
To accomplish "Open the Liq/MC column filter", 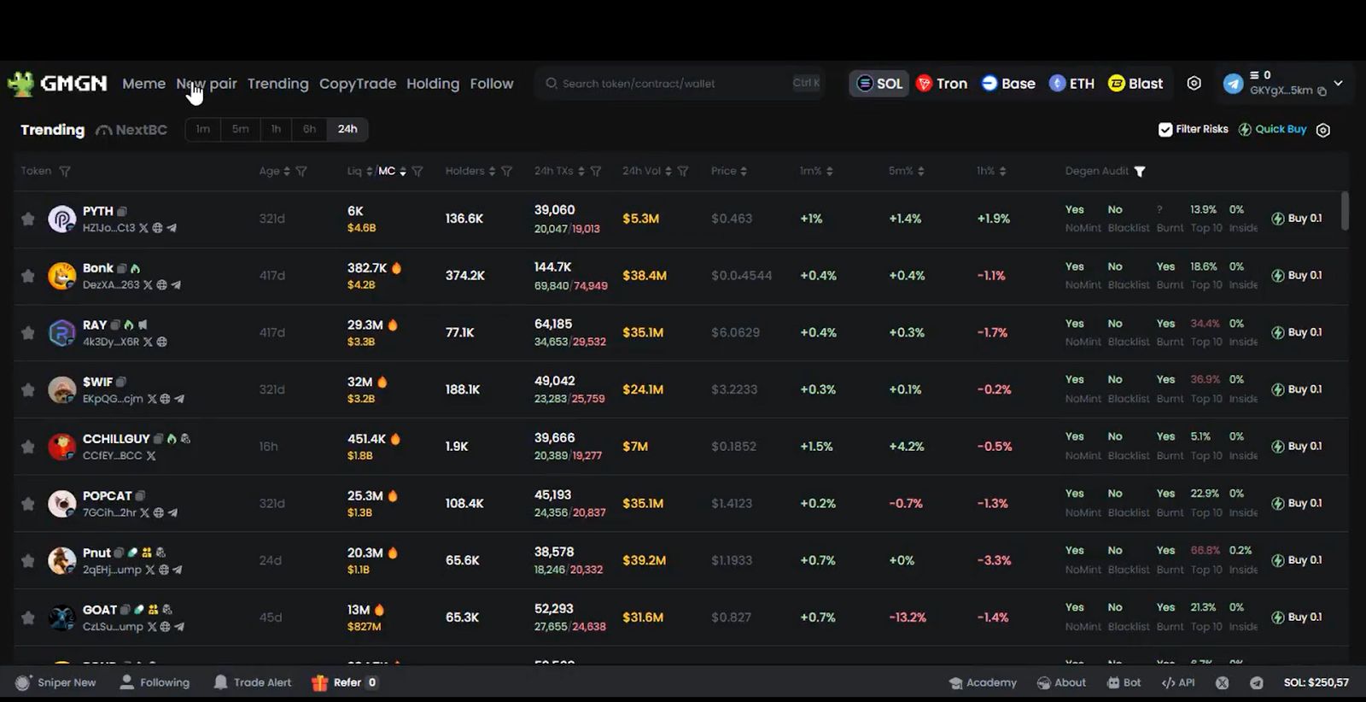I will tap(417, 172).
